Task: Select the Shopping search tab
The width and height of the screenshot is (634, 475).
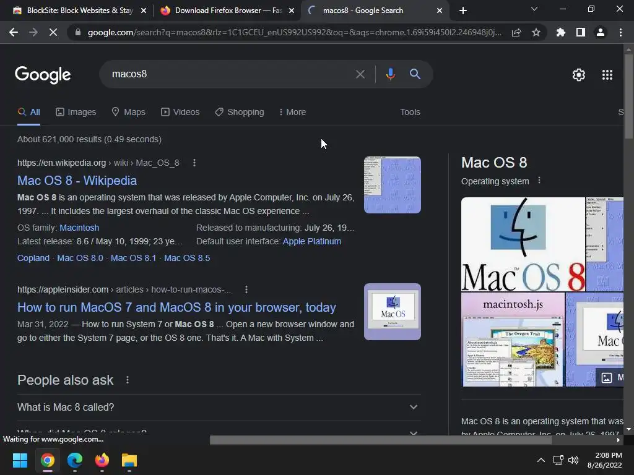Action: 240,113
